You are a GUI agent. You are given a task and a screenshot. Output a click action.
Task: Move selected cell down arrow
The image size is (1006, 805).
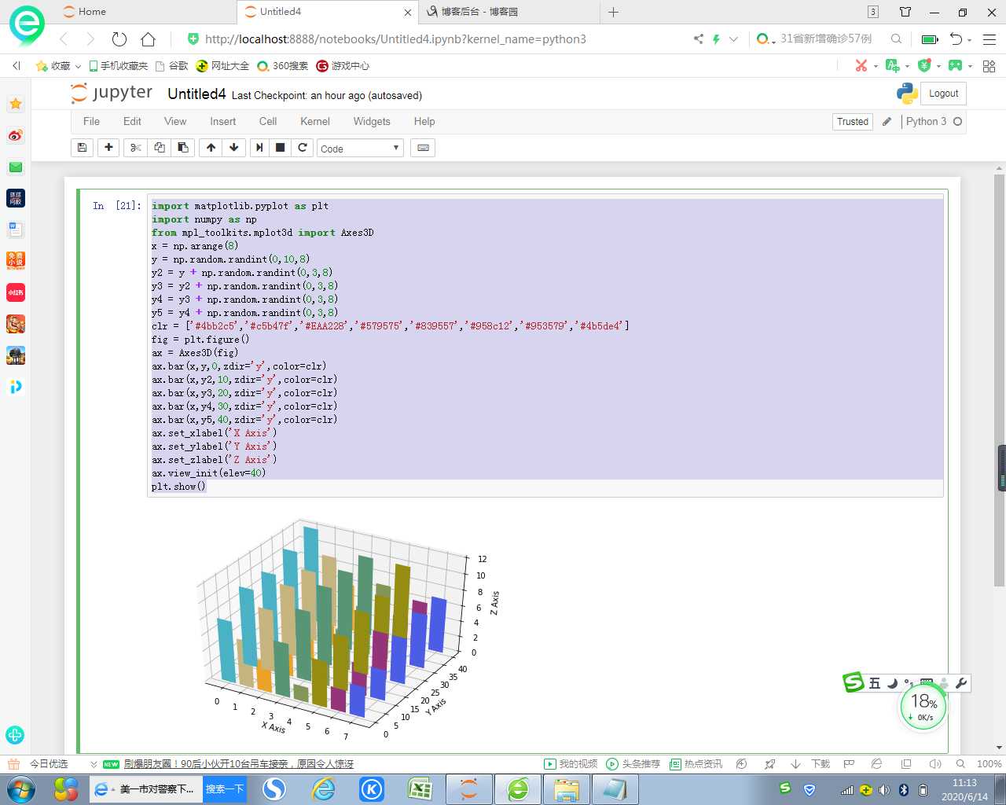pos(233,148)
